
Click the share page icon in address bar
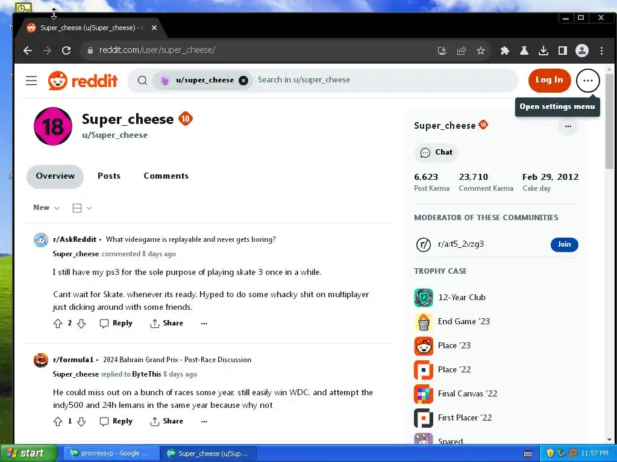(461, 51)
